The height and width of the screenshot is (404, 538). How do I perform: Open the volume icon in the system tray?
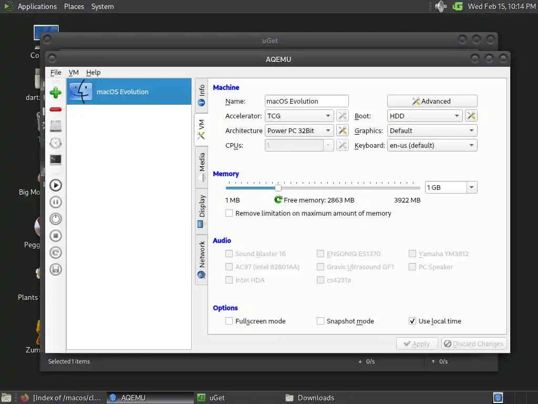(x=441, y=6)
